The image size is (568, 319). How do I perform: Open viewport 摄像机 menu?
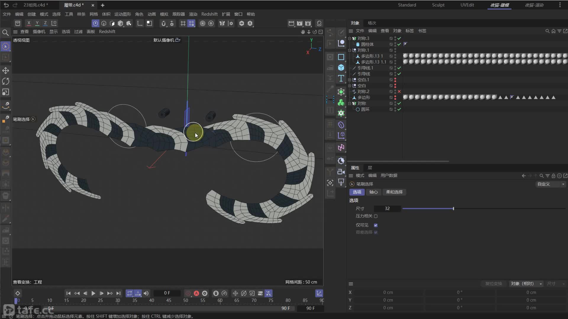pyautogui.click(x=39, y=32)
